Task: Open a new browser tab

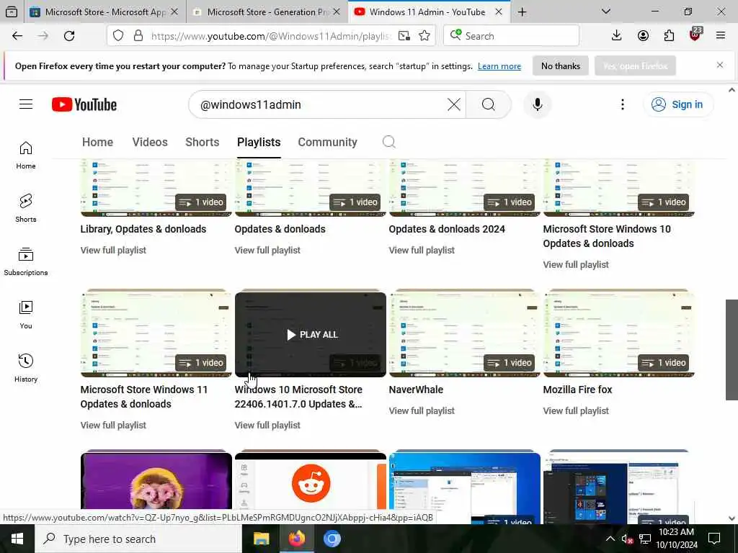Action: click(522, 12)
